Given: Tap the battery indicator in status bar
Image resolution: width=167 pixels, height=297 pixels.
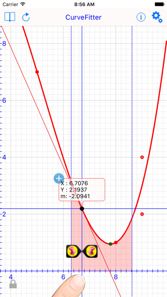Looking at the screenshot, I should (x=160, y=4).
